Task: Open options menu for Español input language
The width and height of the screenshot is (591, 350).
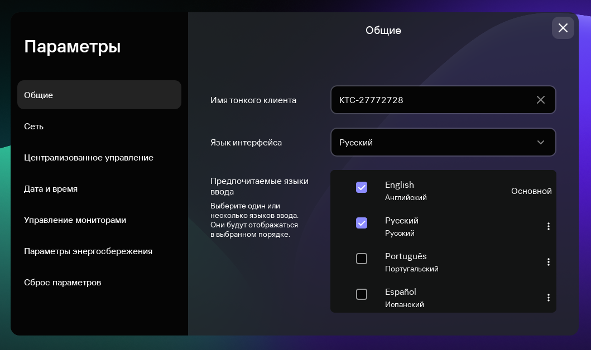Action: (x=549, y=298)
